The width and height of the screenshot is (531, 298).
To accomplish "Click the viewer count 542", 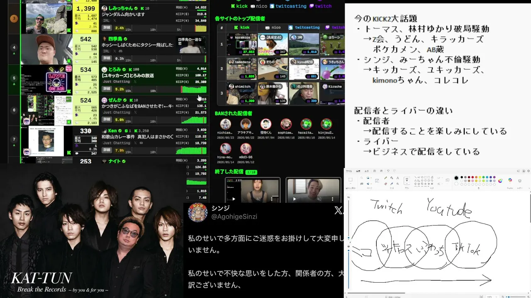I will click(86, 39).
